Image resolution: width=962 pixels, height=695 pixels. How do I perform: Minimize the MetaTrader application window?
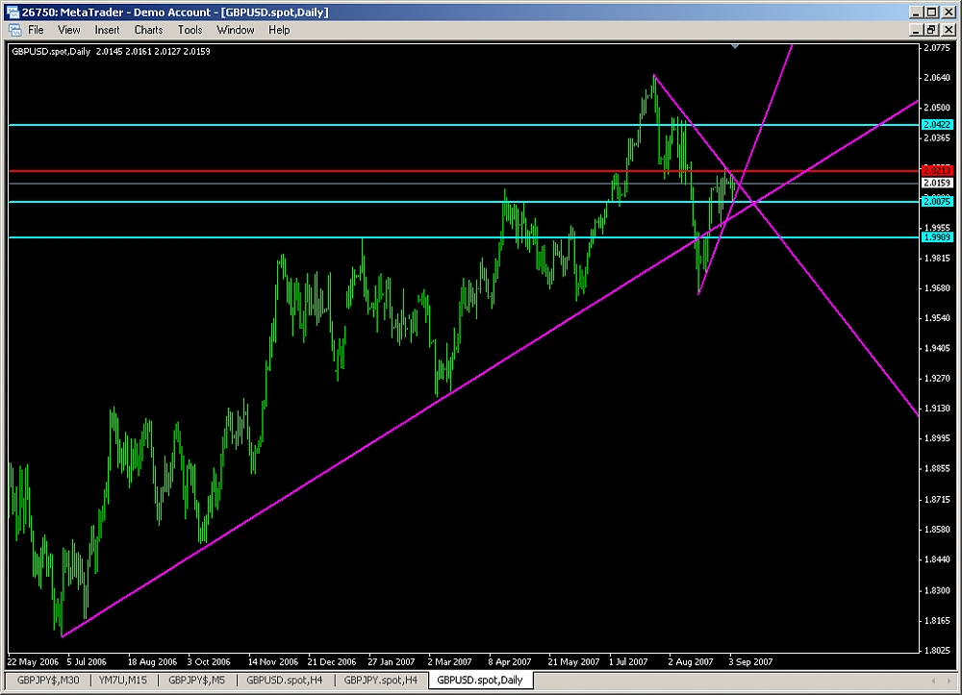pos(917,12)
